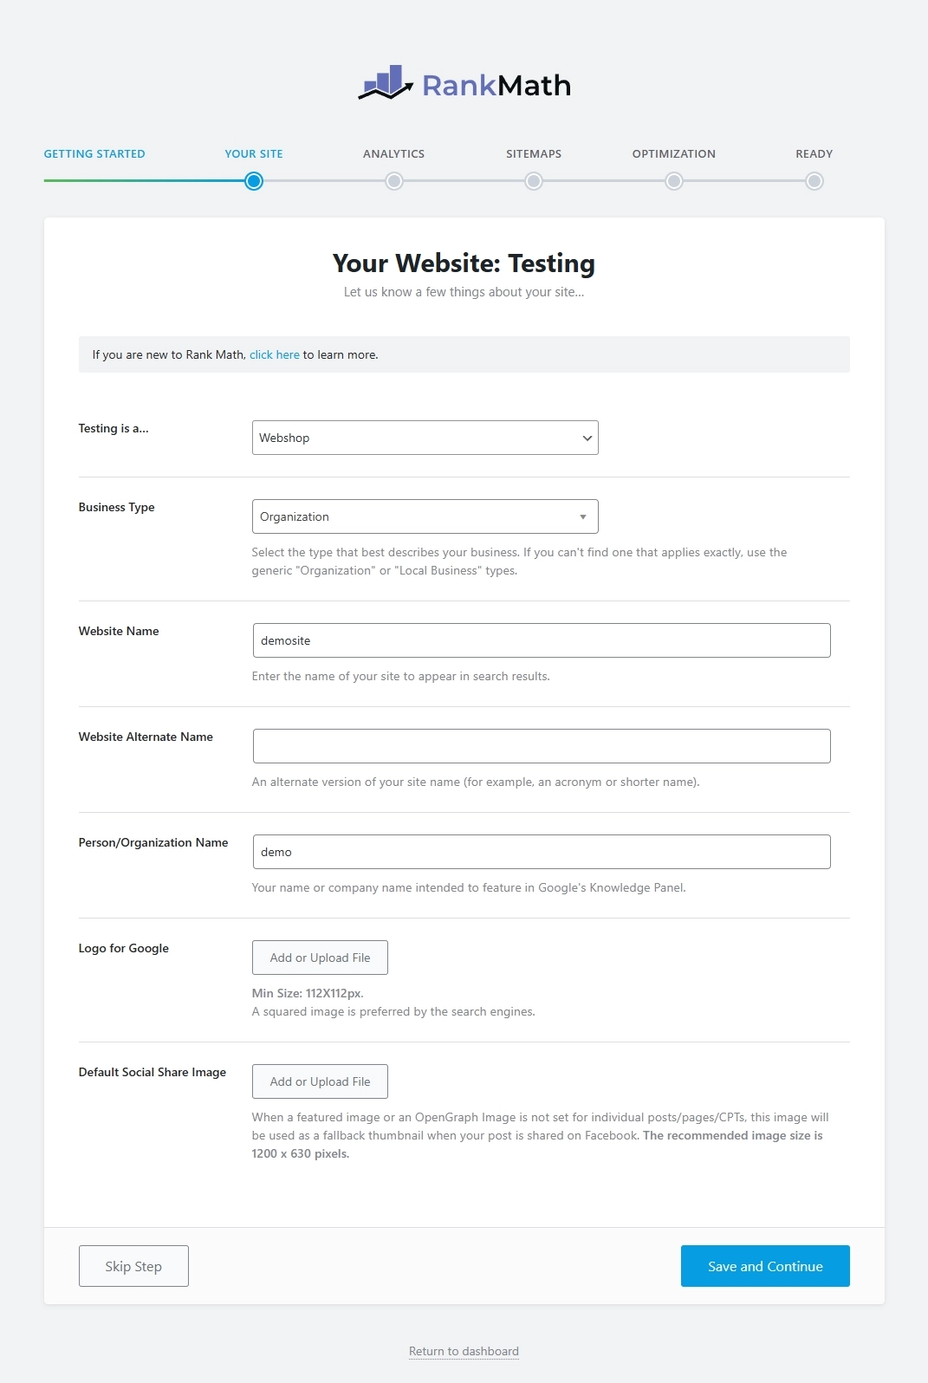Focus the Website Name input field
The width and height of the screenshot is (928, 1383).
point(542,640)
